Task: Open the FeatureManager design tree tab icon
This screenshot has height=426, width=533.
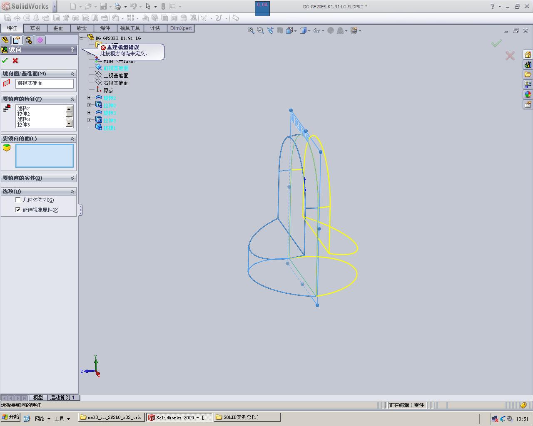Action: (x=5, y=40)
